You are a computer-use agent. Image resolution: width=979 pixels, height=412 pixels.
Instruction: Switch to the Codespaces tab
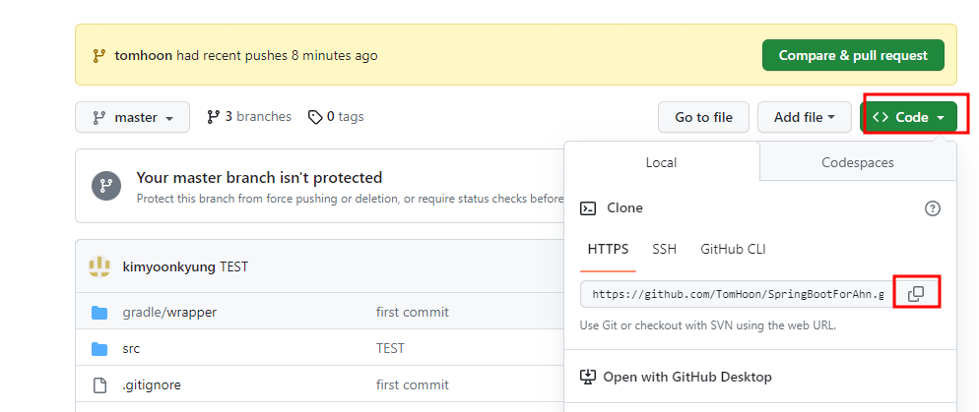[857, 162]
